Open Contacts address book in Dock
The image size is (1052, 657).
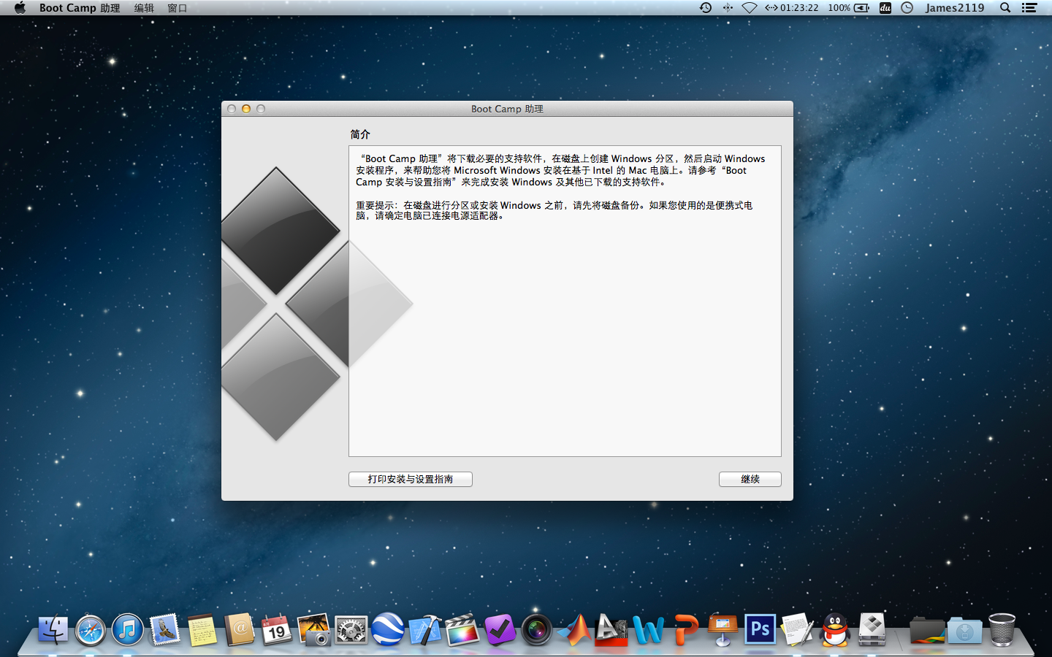(240, 630)
